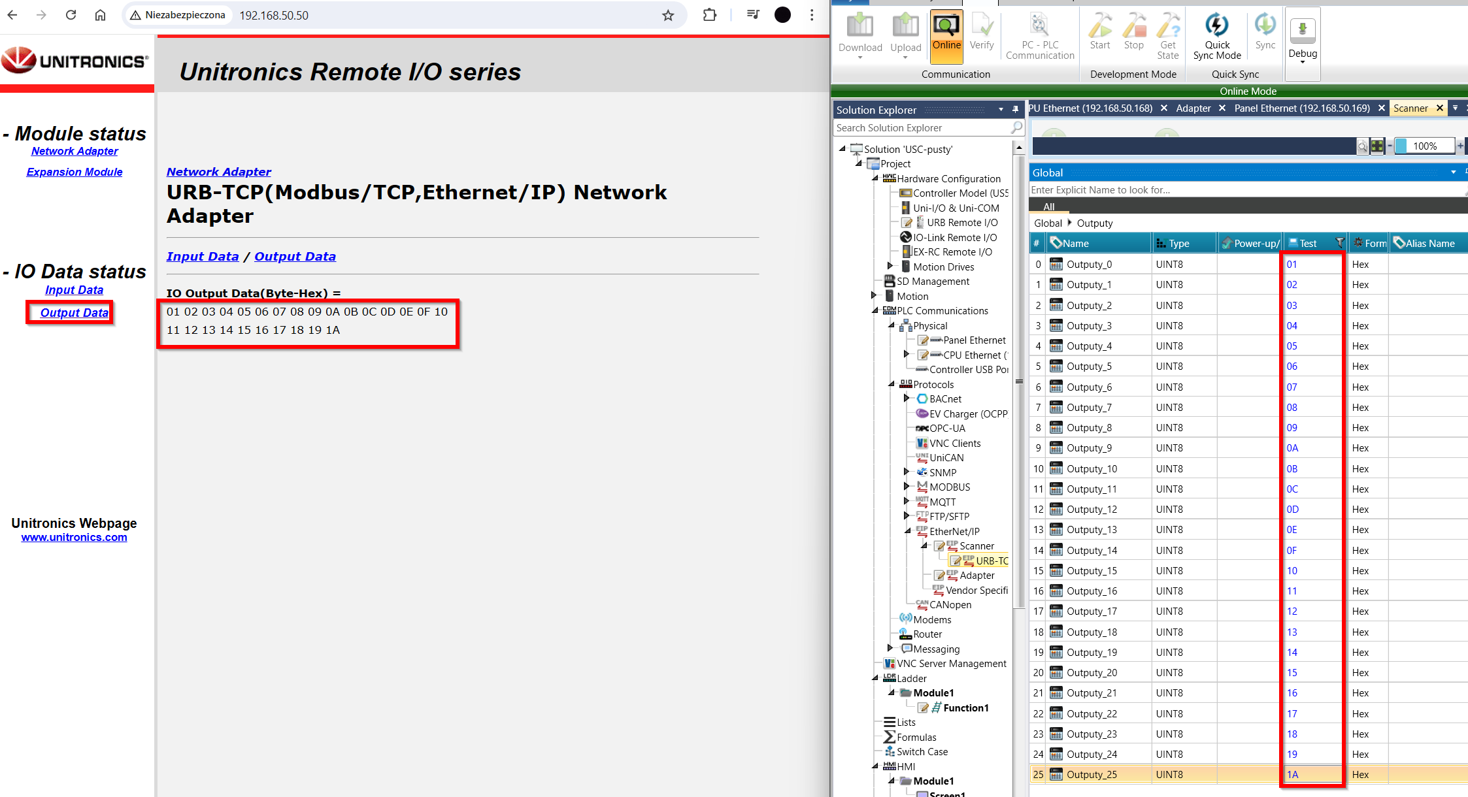Select VNC Clients tree item
This screenshot has height=797, width=1468.
[x=955, y=444]
